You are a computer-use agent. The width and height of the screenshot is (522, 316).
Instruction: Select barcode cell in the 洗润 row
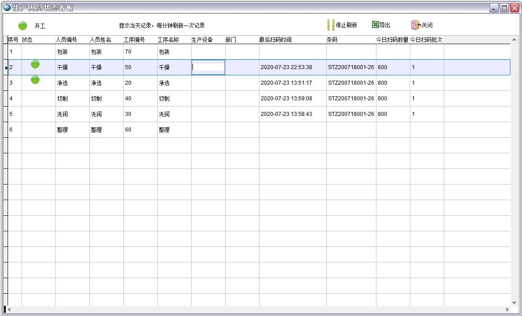[351, 114]
